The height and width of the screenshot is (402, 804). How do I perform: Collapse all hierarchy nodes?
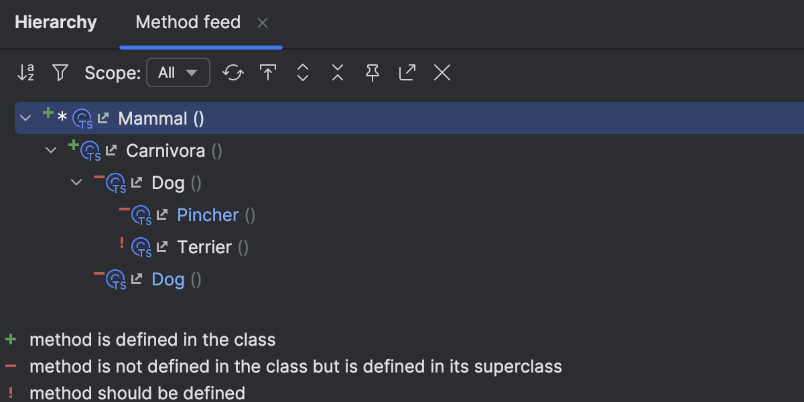pyautogui.click(x=337, y=72)
